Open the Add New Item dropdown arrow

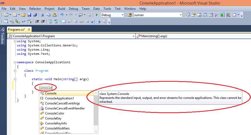coord(19,15)
